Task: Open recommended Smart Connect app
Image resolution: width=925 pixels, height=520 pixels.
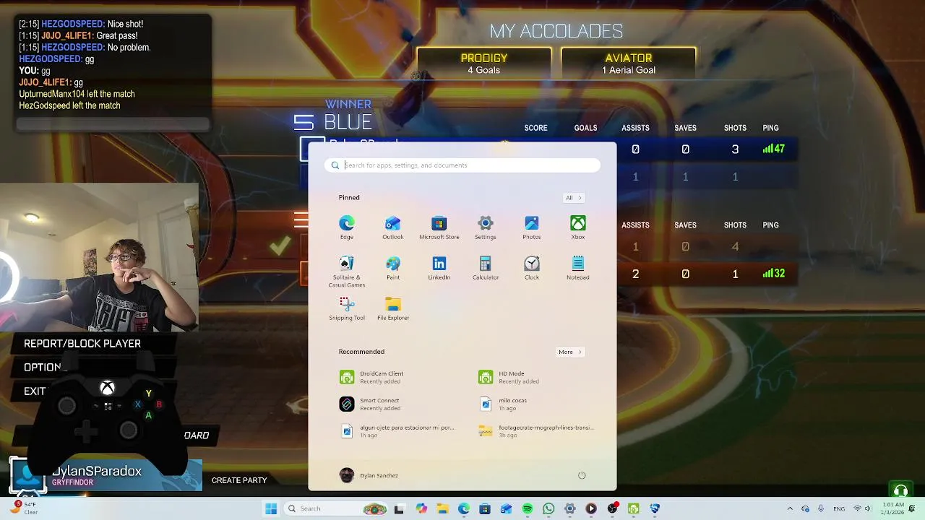Action: point(370,404)
